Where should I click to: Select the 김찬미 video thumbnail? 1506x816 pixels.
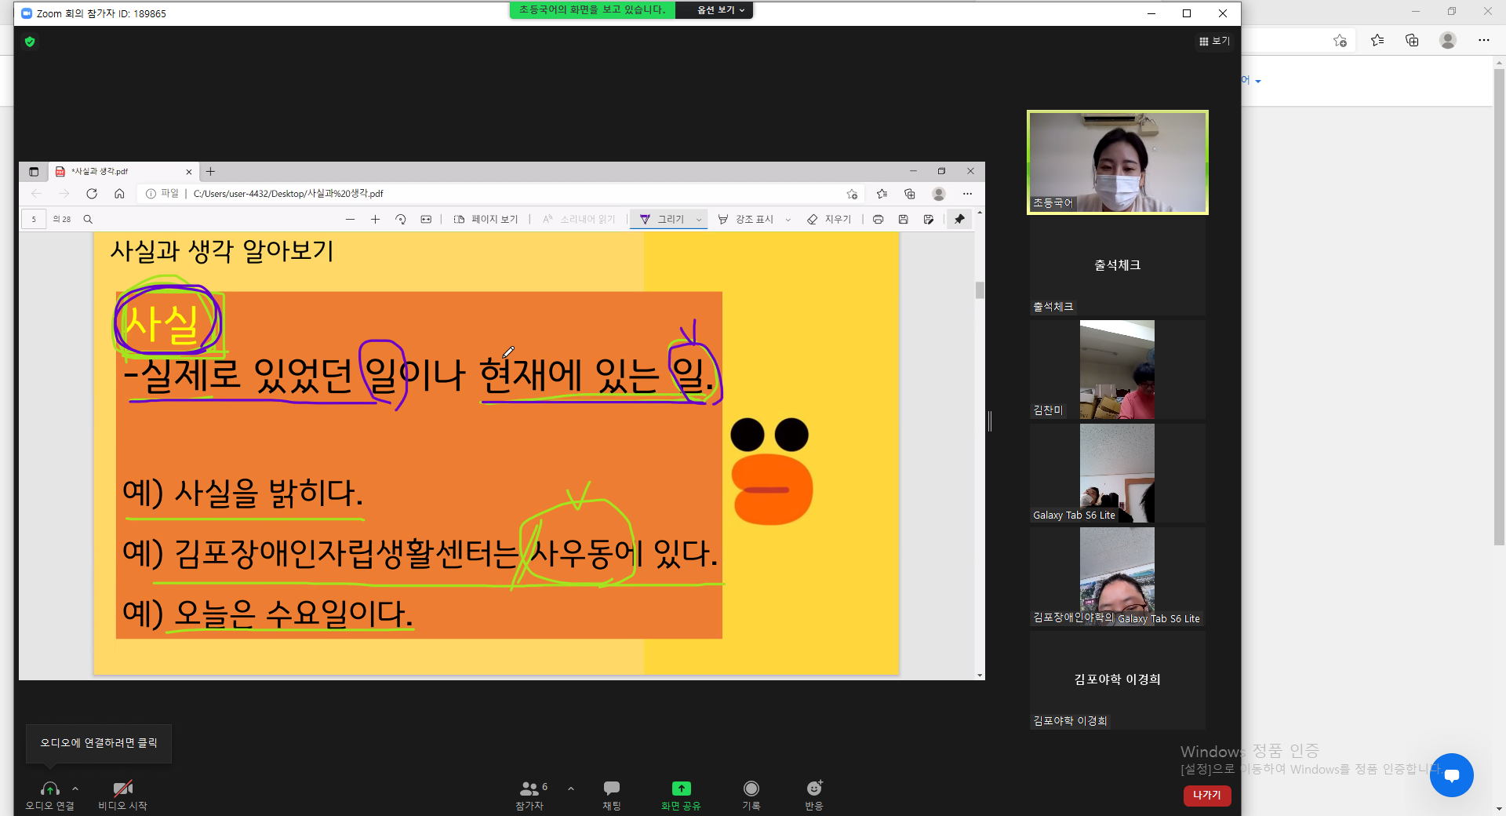click(x=1118, y=370)
